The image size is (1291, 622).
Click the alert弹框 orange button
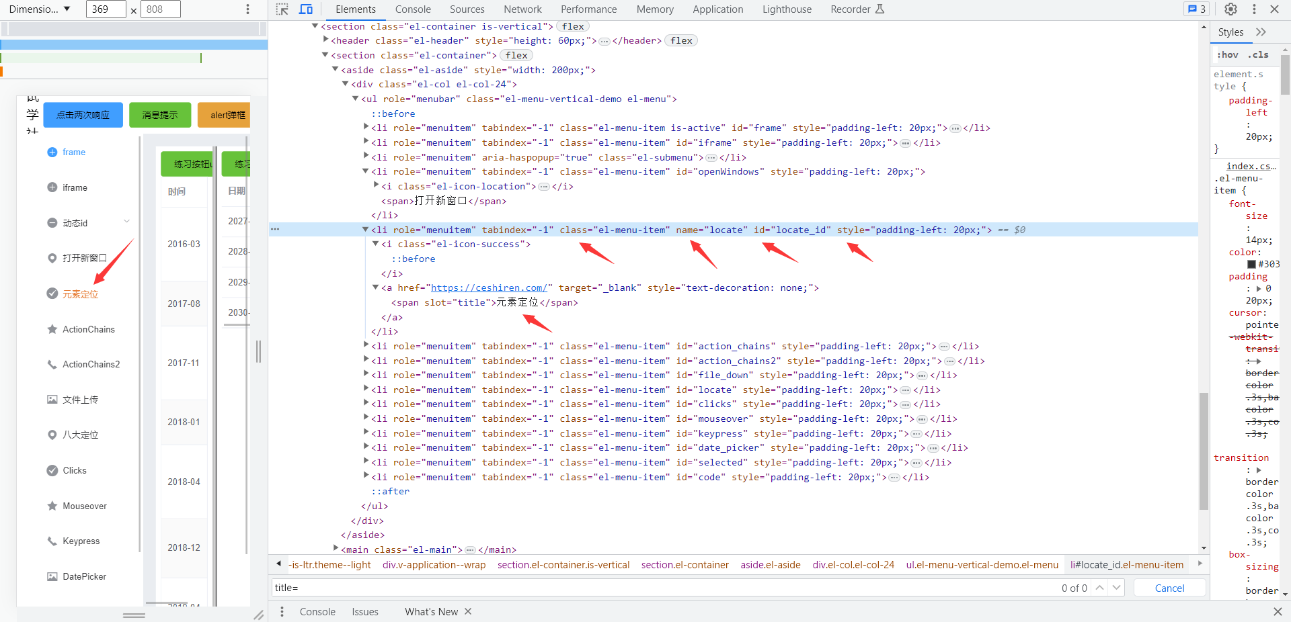pyautogui.click(x=224, y=115)
